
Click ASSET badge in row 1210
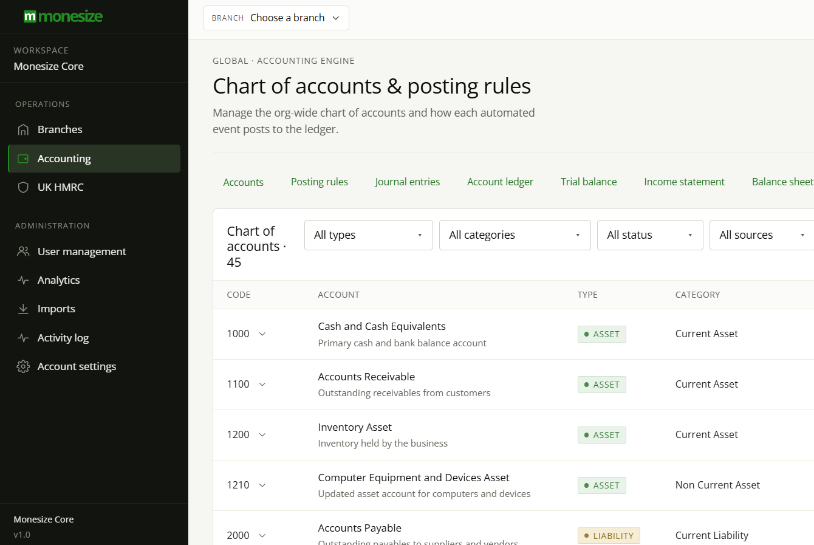click(601, 485)
